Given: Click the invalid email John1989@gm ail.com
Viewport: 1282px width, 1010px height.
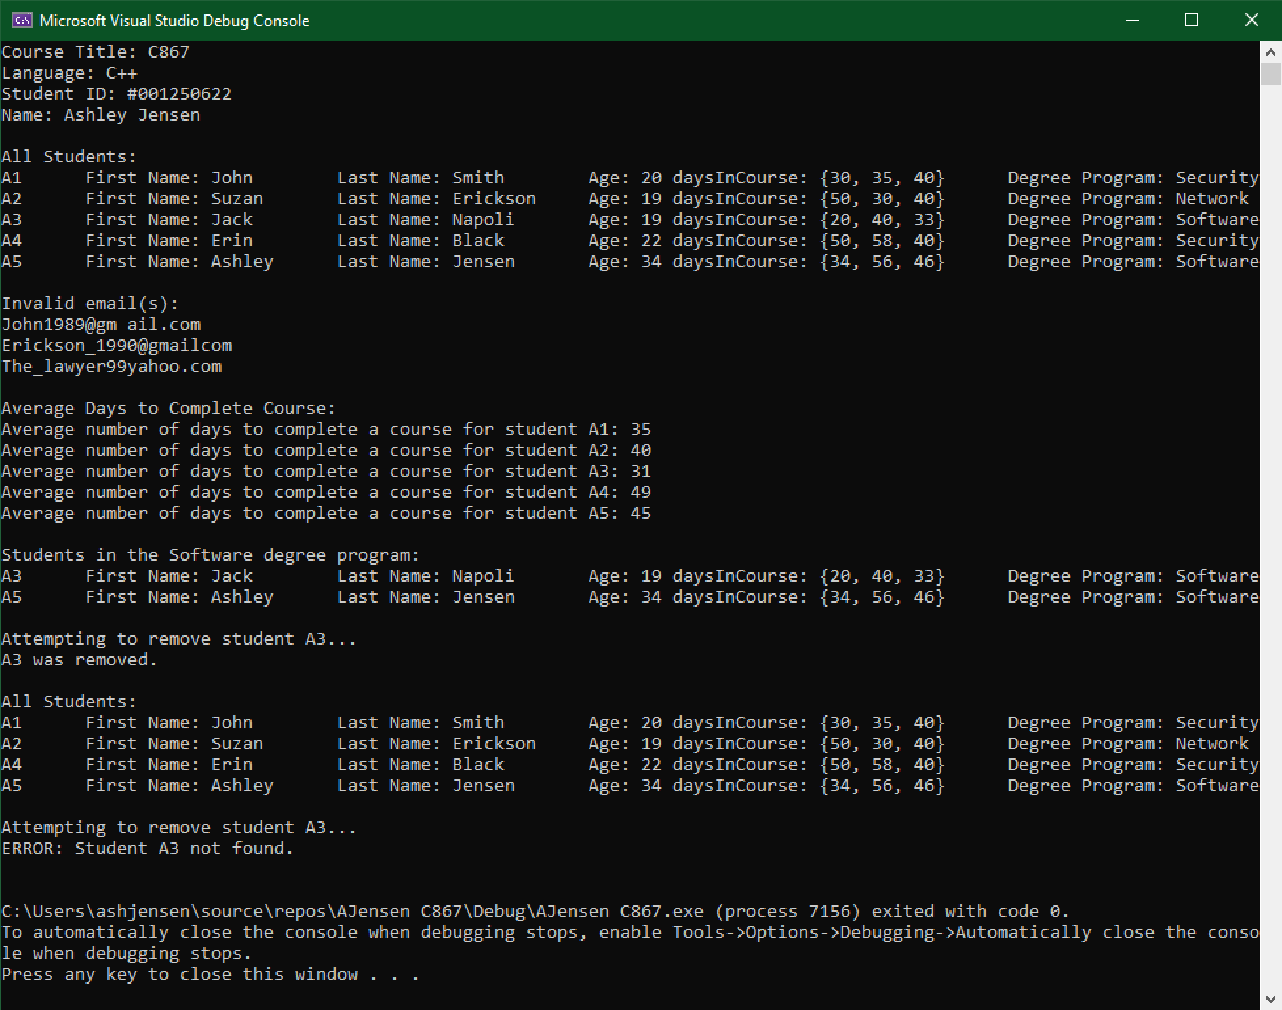Looking at the screenshot, I should click(x=100, y=324).
